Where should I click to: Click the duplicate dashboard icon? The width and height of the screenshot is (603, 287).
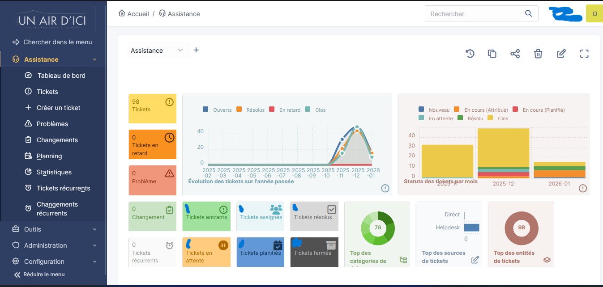coord(492,54)
